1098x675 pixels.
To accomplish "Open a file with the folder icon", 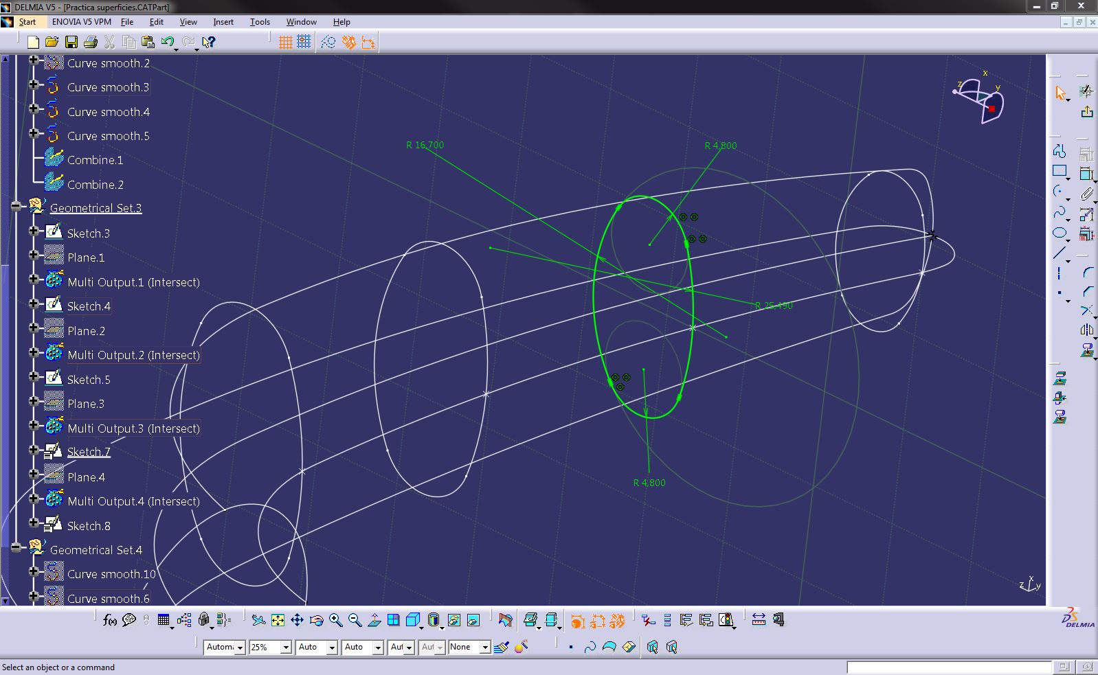I will [52, 42].
